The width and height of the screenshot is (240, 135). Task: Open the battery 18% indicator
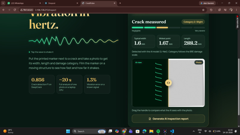pyautogui.click(x=216, y=131)
